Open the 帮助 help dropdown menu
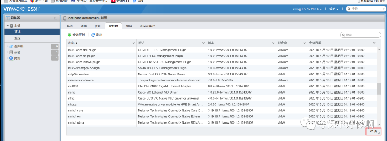The image size is (387, 141). click(334, 9)
